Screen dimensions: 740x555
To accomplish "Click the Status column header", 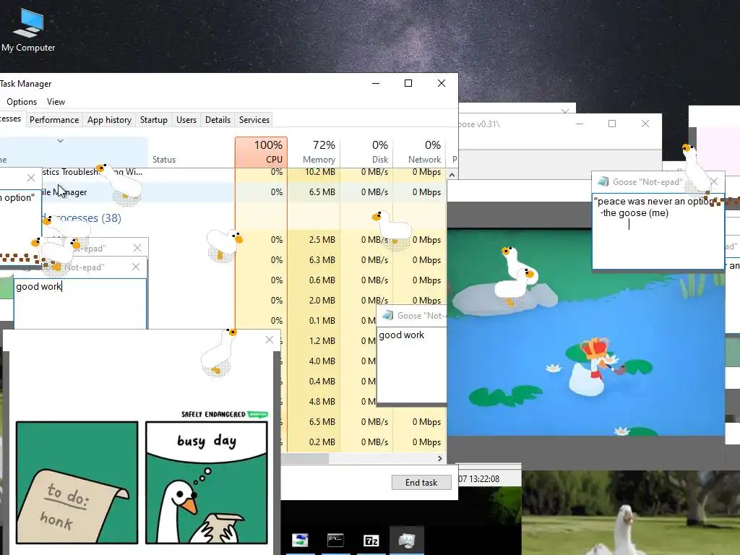I will 164,160.
